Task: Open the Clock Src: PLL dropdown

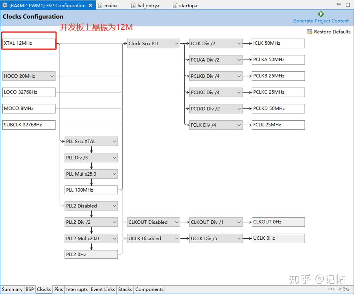Action: point(176,43)
